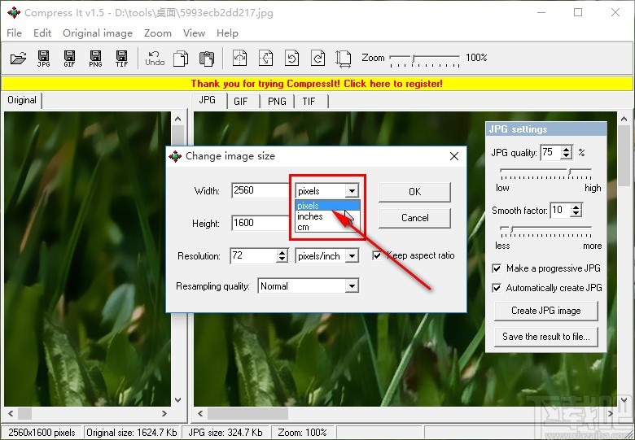This screenshot has width=635, height=440.
Task: Rotate image counterclockwise icon
Action: [x=291, y=58]
